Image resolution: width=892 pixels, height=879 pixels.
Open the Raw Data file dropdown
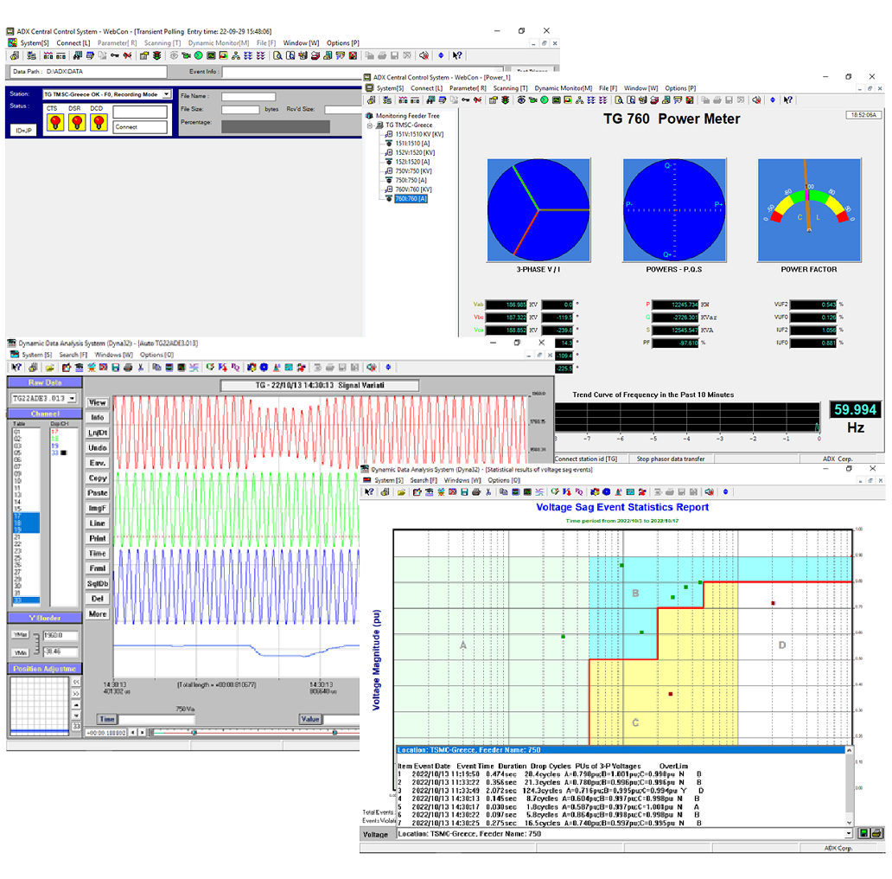click(72, 399)
